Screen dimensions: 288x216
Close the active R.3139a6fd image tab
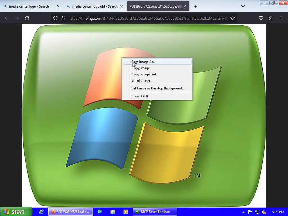185,6
